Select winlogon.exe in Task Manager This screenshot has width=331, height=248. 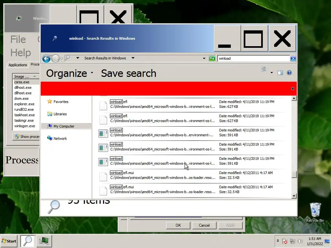click(x=25, y=126)
